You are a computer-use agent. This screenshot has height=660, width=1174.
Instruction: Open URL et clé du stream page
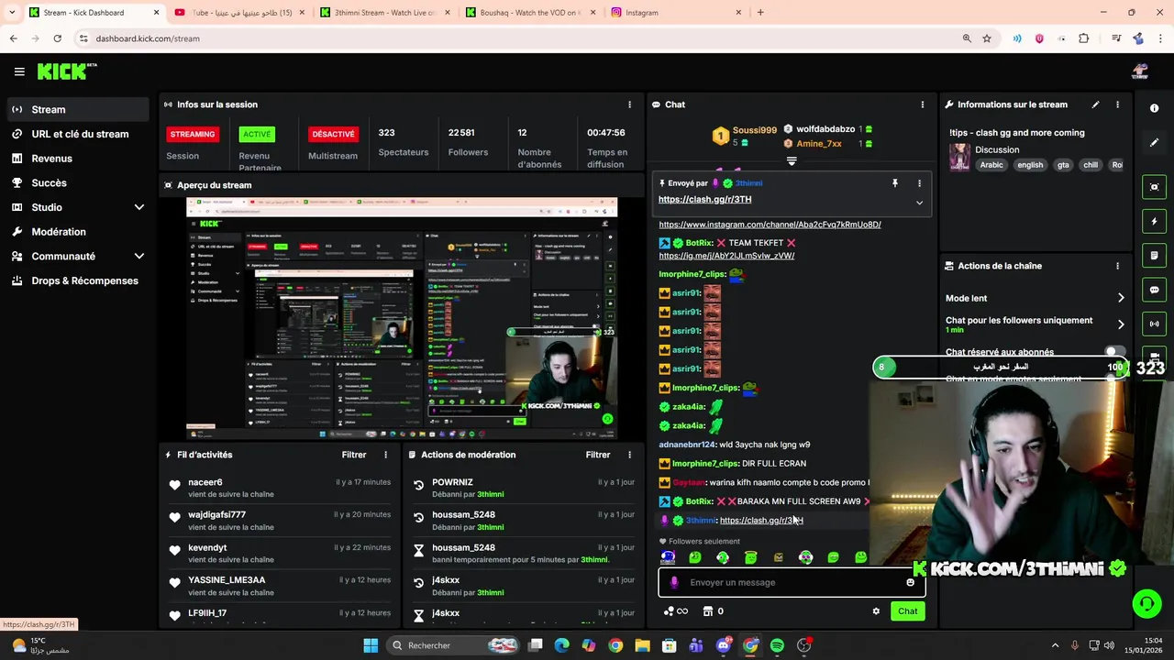click(77, 134)
